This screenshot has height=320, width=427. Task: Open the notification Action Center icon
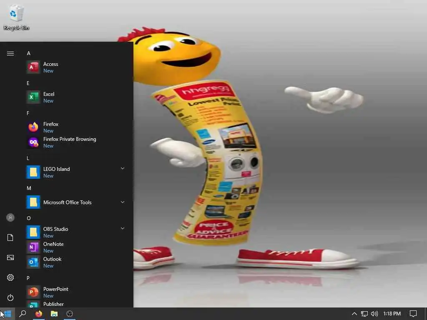click(x=413, y=314)
